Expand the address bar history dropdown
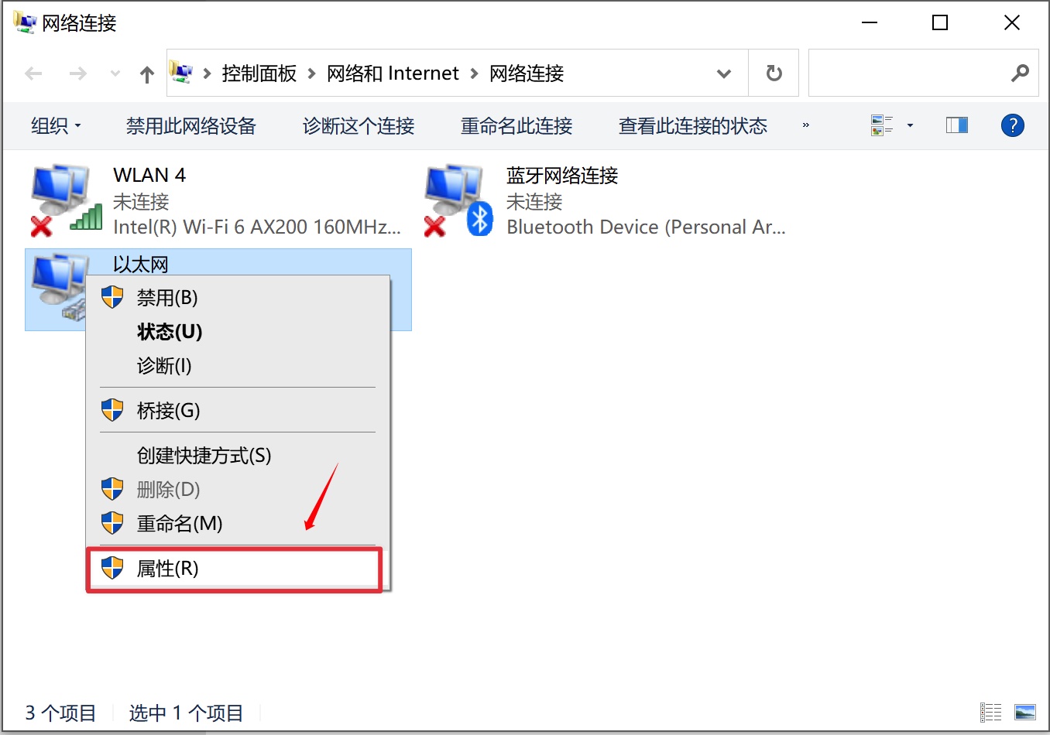This screenshot has height=735, width=1050. pyautogui.click(x=724, y=73)
